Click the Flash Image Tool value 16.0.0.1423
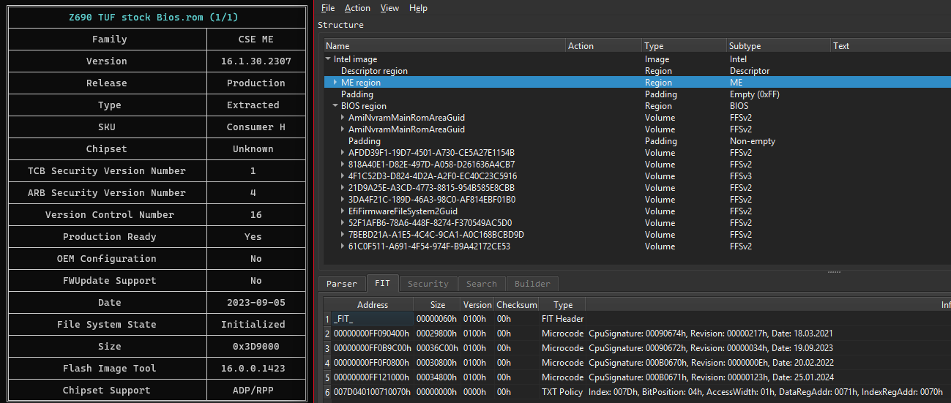This screenshot has width=951, height=403. pyautogui.click(x=256, y=368)
